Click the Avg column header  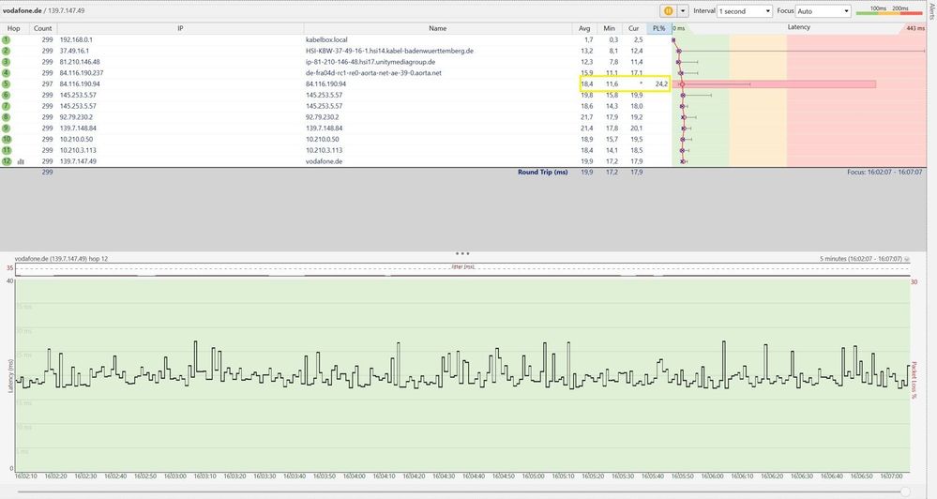[x=584, y=28]
